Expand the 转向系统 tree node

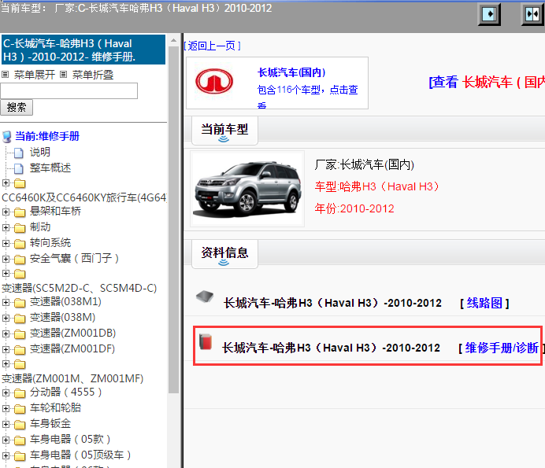6,243
